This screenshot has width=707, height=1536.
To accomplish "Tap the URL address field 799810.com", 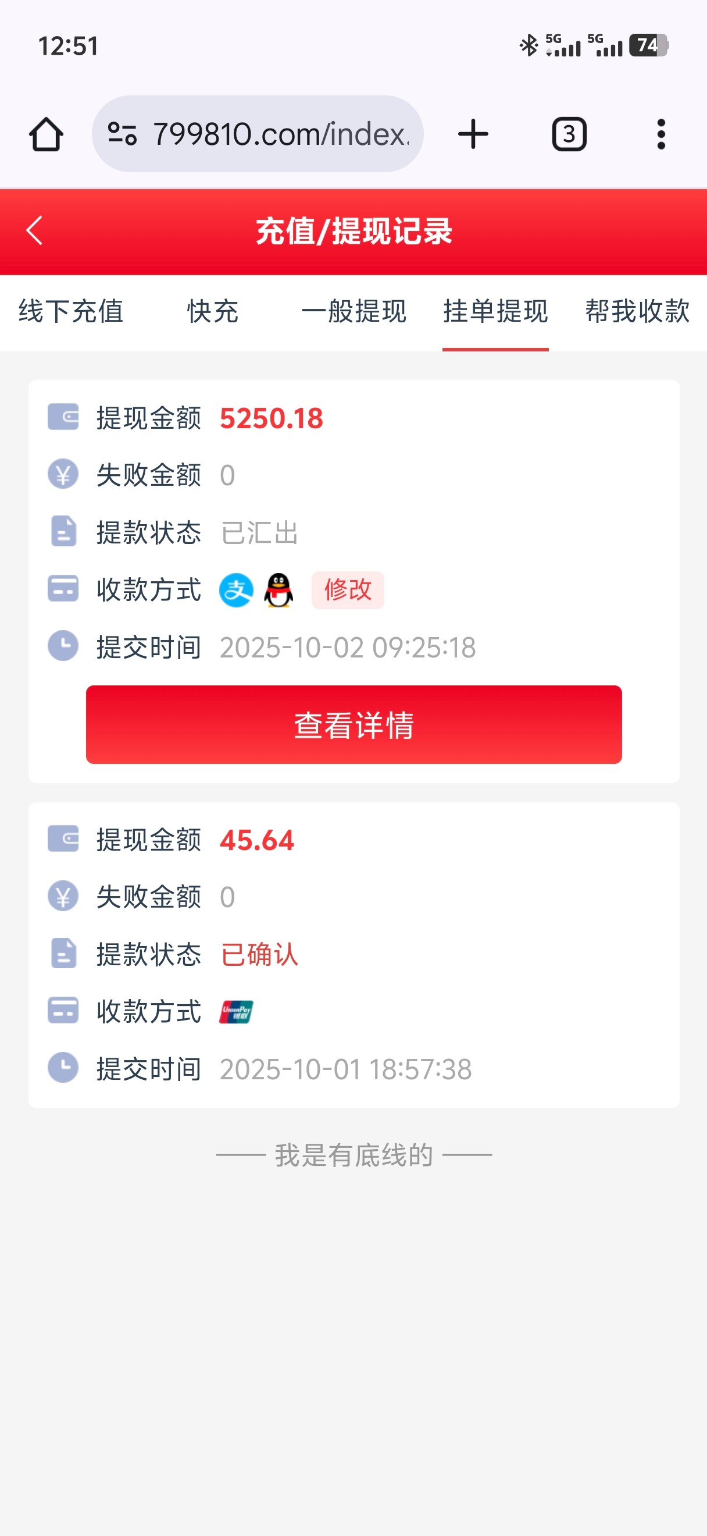I will 280,134.
